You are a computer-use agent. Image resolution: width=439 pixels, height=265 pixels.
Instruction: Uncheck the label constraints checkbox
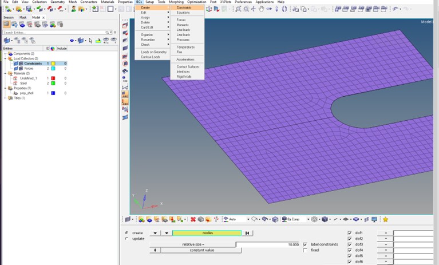click(305, 244)
